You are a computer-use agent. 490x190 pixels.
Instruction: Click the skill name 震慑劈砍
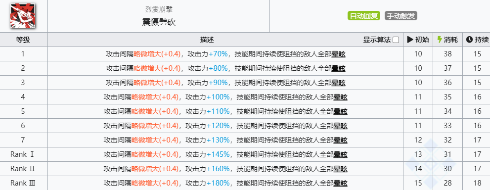click(159, 22)
